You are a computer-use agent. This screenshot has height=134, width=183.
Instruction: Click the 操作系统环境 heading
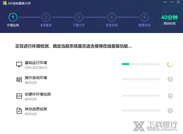(x=36, y=78)
